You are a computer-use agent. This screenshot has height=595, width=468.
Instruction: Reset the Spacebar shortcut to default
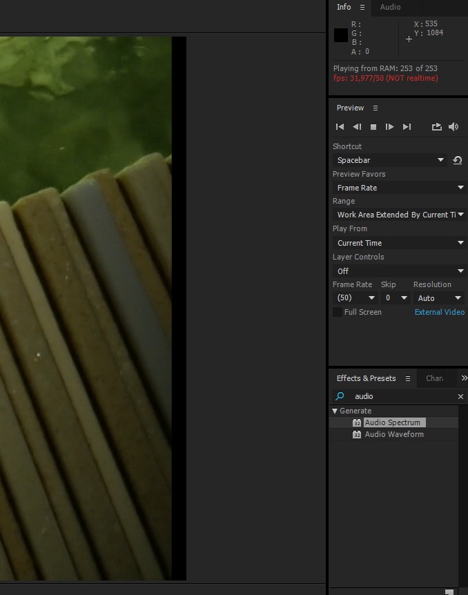coord(457,160)
